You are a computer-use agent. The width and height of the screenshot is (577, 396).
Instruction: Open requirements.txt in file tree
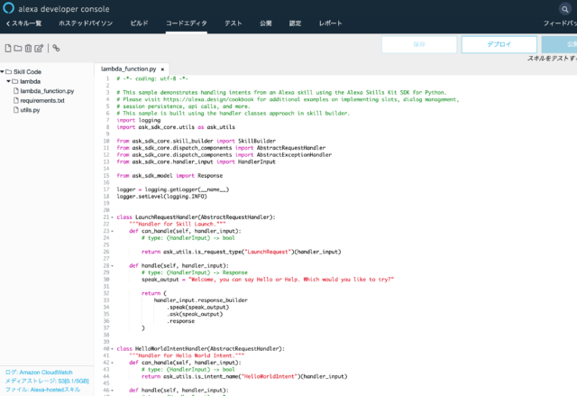[x=42, y=100]
